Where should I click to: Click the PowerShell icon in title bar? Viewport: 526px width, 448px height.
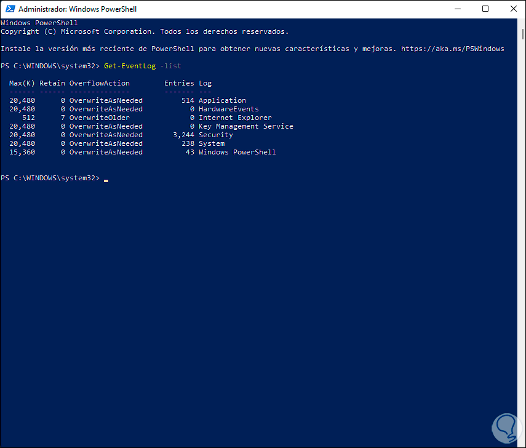[x=10, y=9]
